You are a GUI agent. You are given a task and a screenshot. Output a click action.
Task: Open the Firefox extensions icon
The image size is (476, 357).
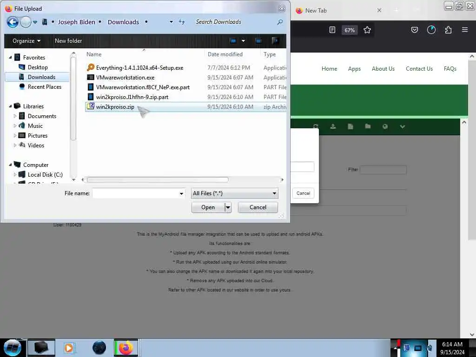point(448,30)
